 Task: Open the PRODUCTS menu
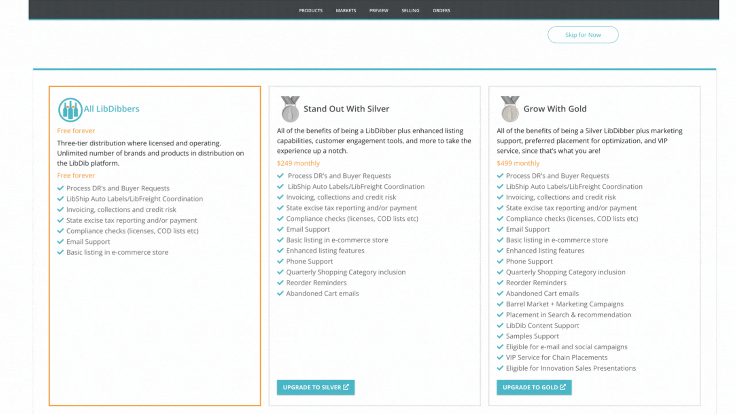click(x=310, y=10)
